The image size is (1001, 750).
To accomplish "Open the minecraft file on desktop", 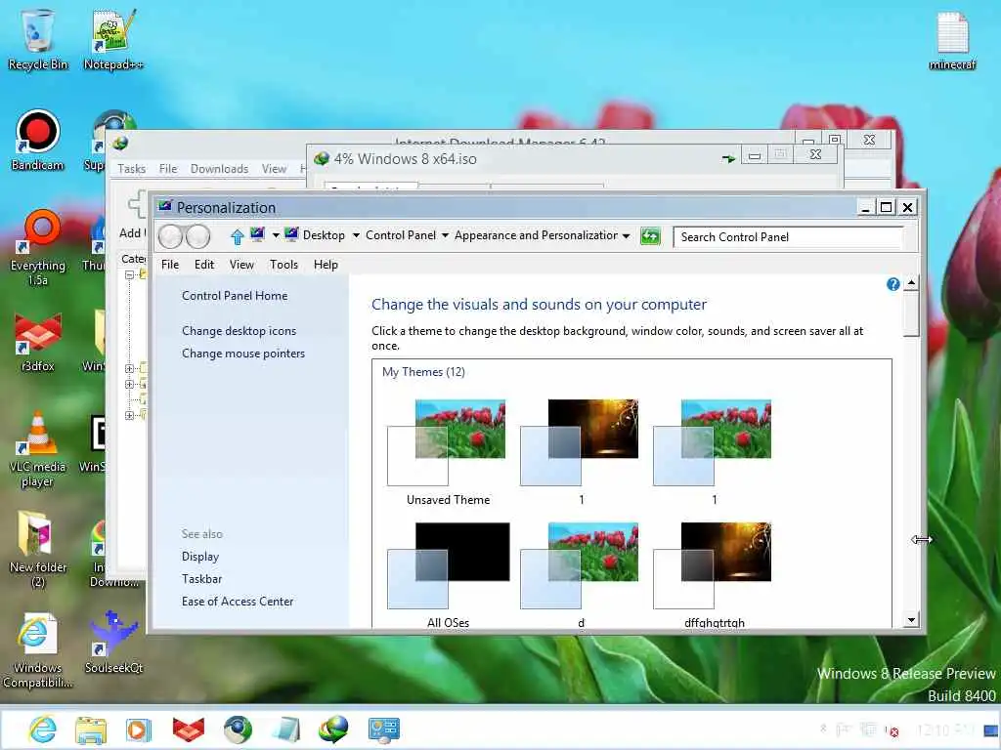I will [x=952, y=39].
